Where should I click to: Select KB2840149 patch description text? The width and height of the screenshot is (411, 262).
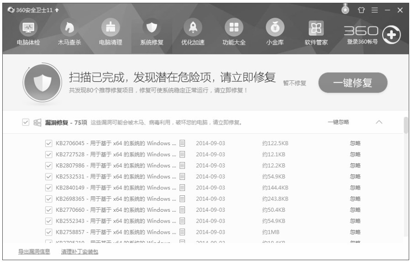pyautogui.click(x=116, y=188)
